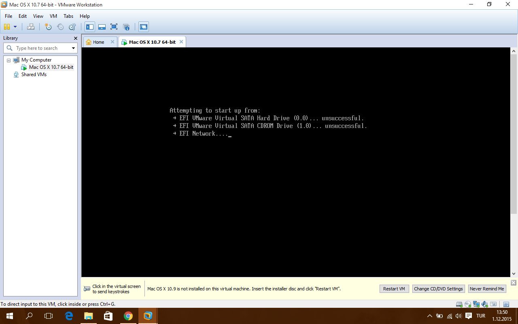Viewport: 518px width, 324px height.
Task: Click the network adapter status bar icon
Action: click(476, 304)
